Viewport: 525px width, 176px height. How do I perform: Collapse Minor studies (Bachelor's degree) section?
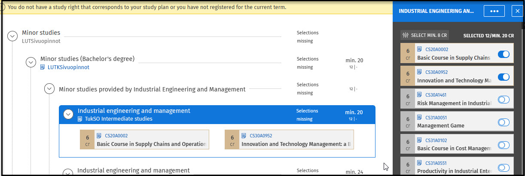click(x=31, y=62)
